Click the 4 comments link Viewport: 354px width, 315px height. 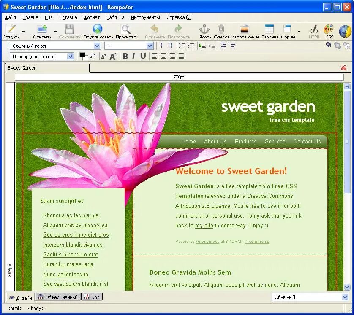(257, 241)
